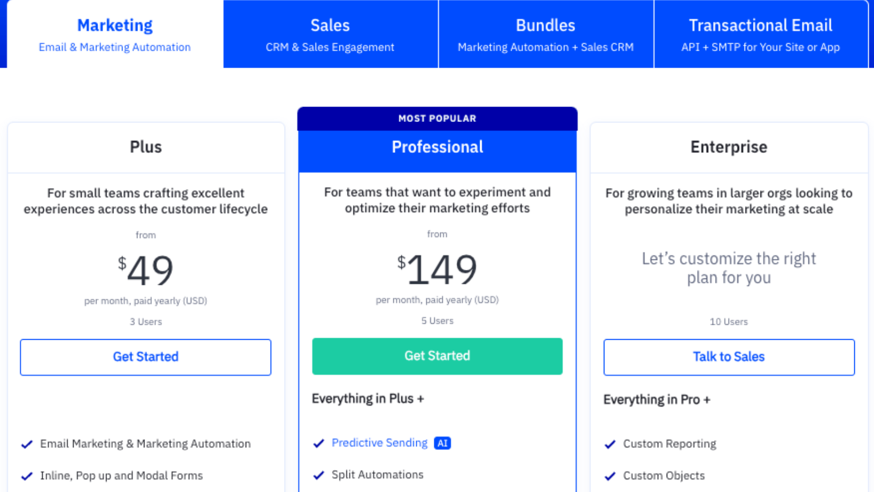Open the Predictive Sending link
874x492 pixels.
click(379, 443)
